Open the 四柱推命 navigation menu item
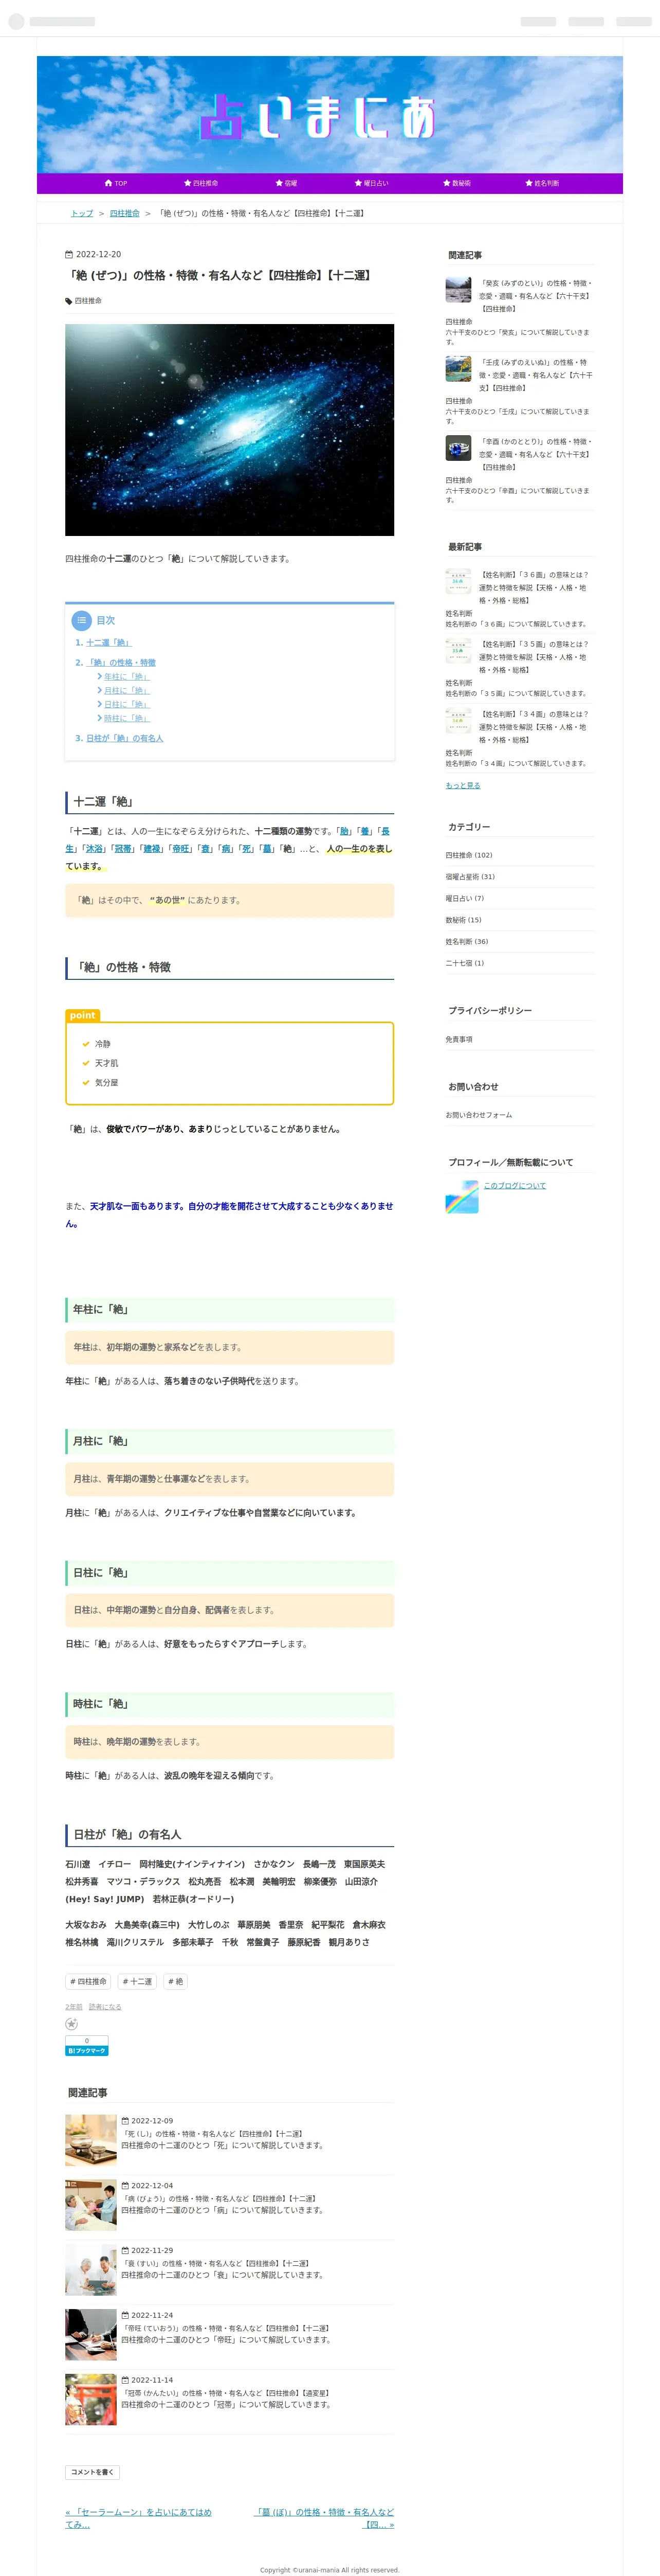This screenshot has height=2576, width=660. [x=201, y=183]
